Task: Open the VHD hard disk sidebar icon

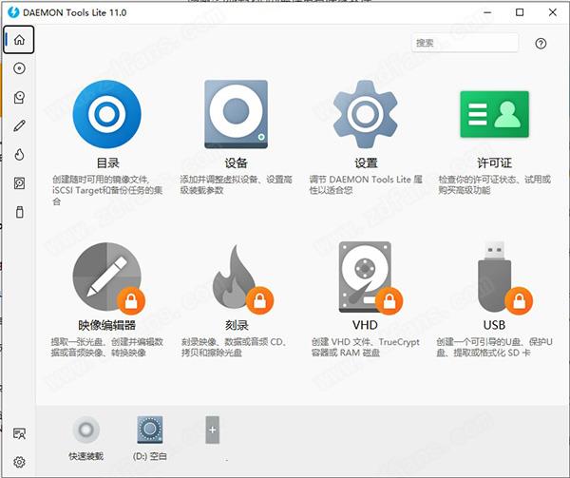Action: (x=19, y=182)
